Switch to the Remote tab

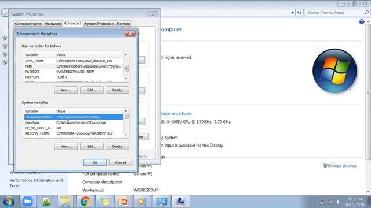pyautogui.click(x=123, y=24)
